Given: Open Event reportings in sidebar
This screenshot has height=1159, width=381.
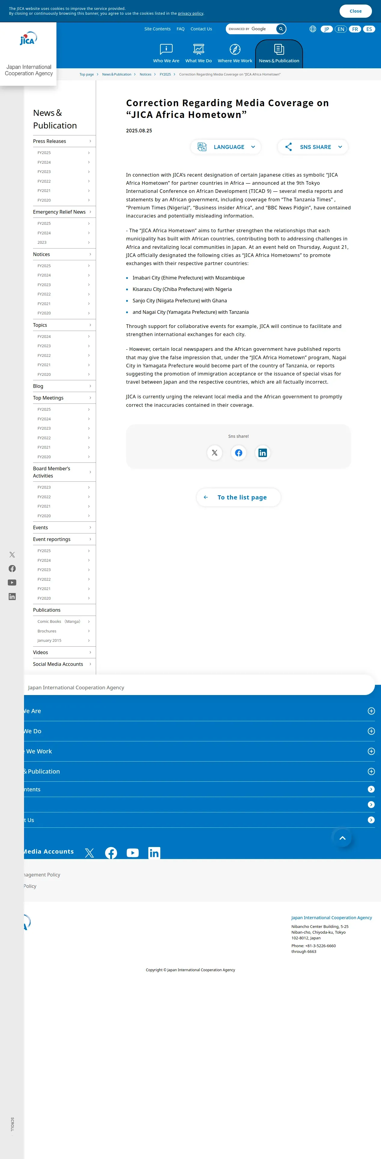Looking at the screenshot, I should (x=64, y=539).
